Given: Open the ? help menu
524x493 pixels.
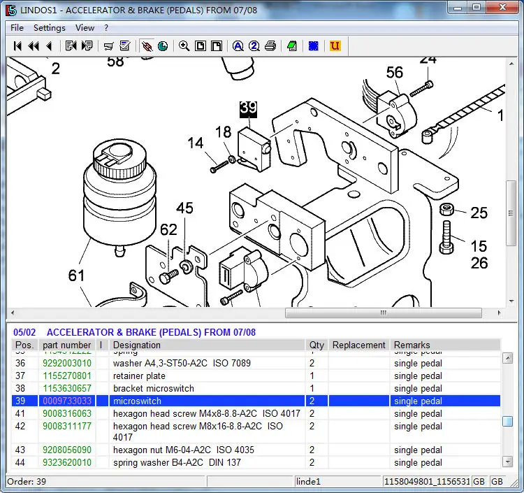Looking at the screenshot, I should click(x=106, y=28).
